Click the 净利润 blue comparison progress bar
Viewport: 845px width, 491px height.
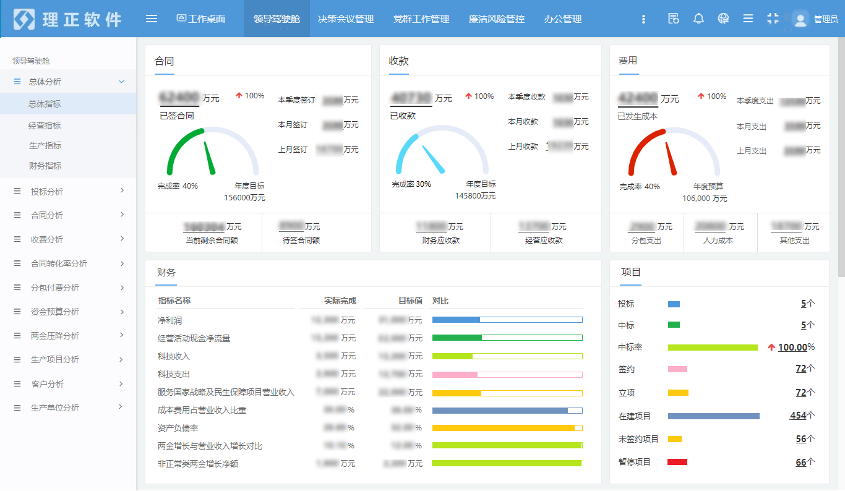point(507,320)
